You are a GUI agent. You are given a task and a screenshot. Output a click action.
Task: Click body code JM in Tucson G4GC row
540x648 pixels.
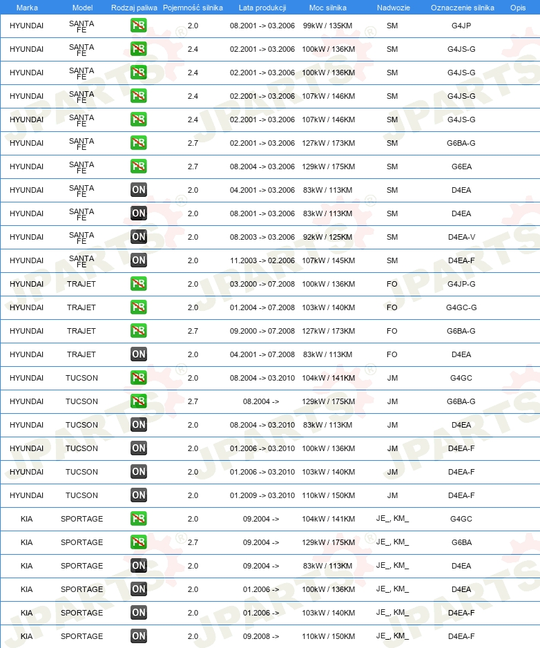(x=392, y=378)
